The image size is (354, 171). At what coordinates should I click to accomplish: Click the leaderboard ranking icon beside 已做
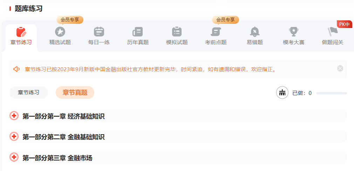(282, 93)
